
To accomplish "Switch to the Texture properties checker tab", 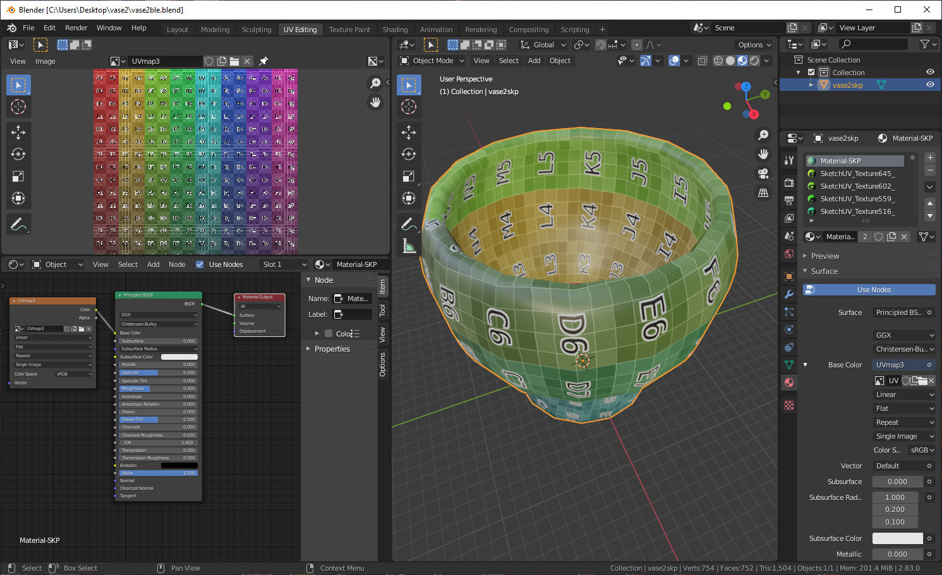I will [789, 405].
